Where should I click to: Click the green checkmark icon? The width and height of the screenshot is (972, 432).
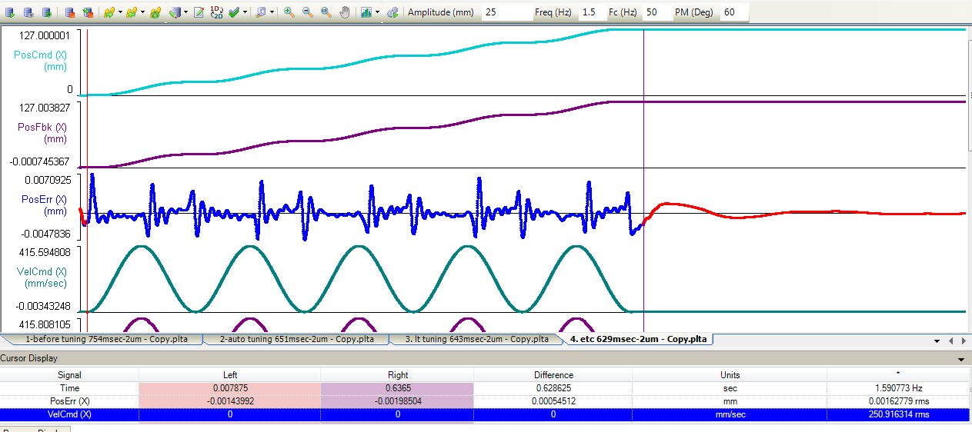[x=234, y=12]
